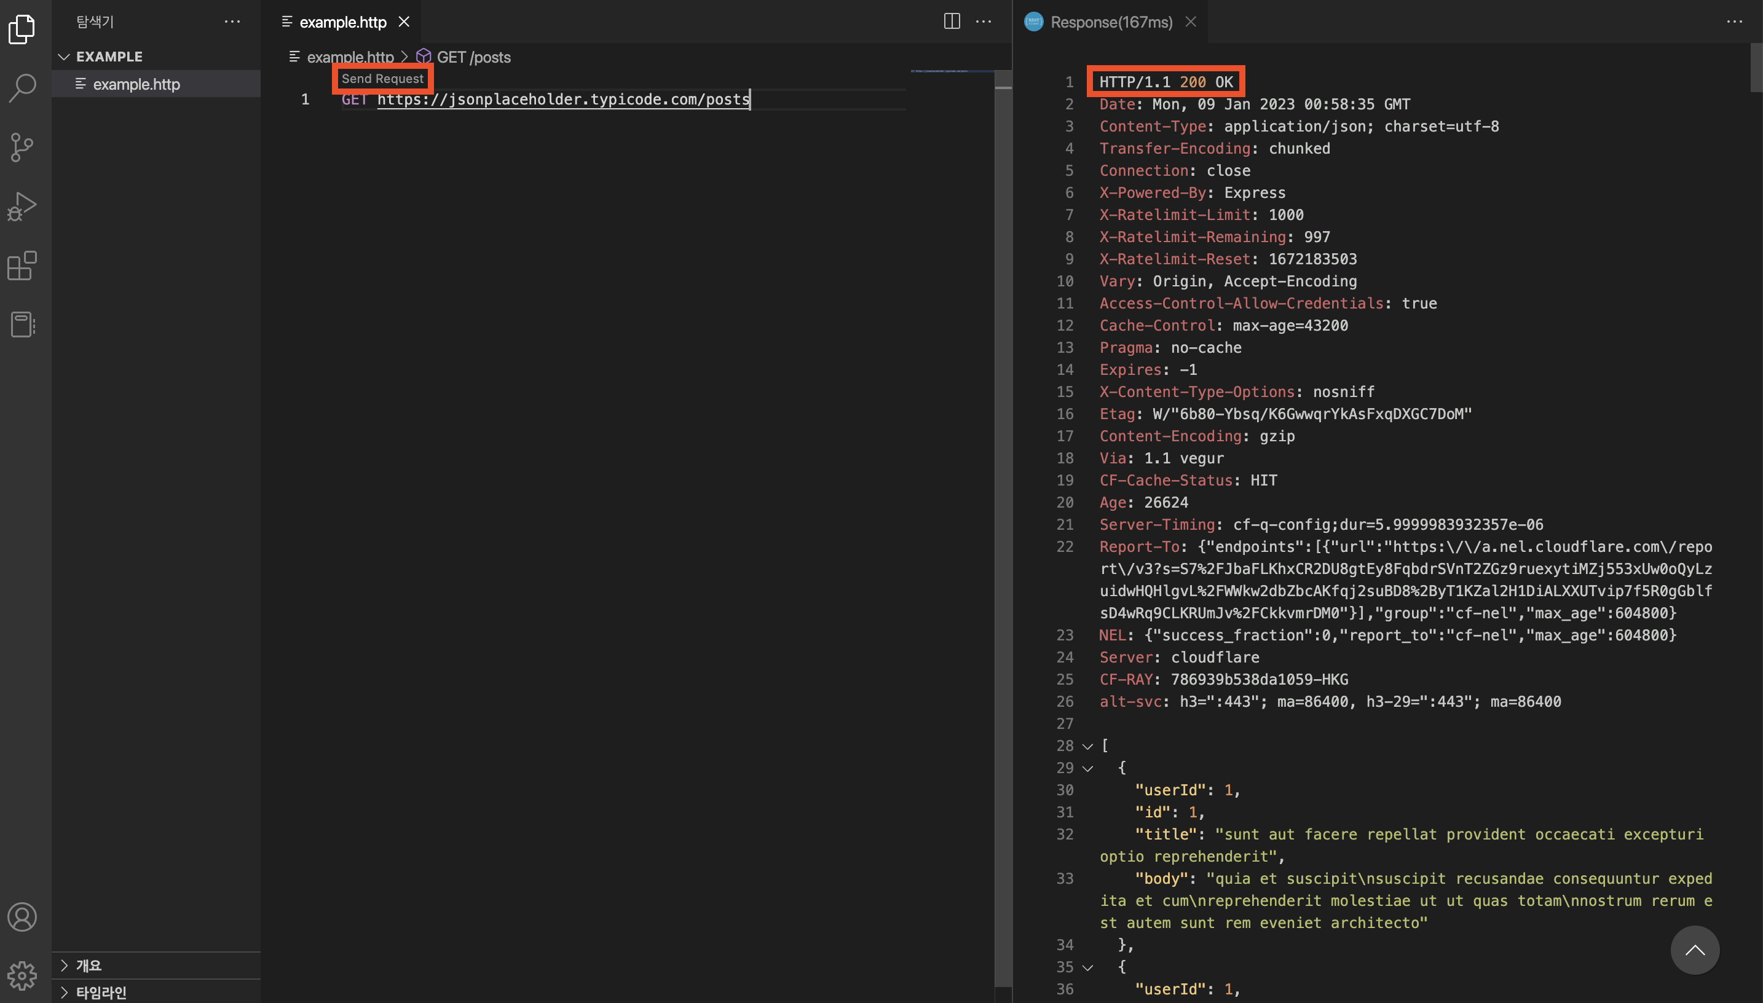The image size is (1763, 1003).
Task: Open the jsonplaceholder.typicode.com/posts URL
Action: pos(563,99)
